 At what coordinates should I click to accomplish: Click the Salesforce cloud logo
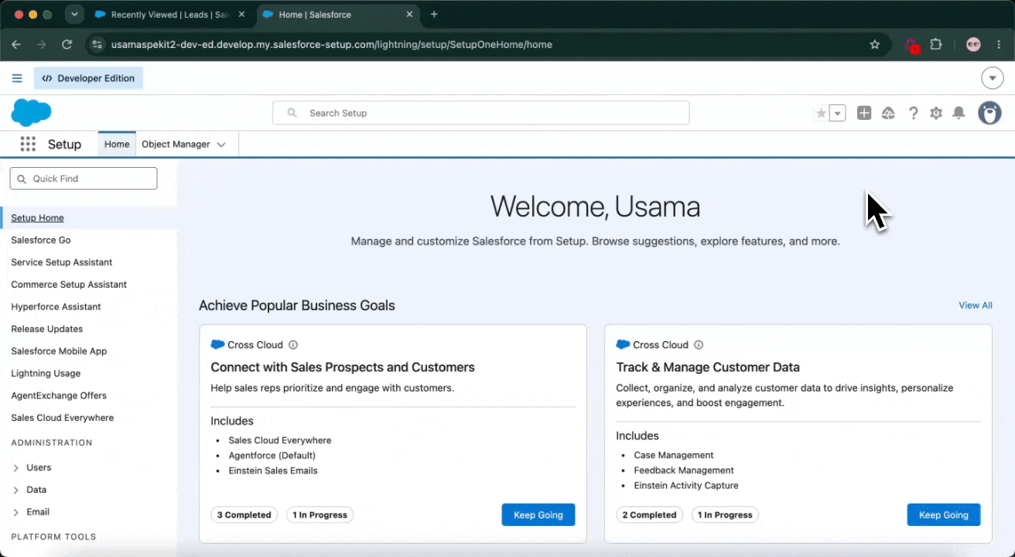click(31, 113)
